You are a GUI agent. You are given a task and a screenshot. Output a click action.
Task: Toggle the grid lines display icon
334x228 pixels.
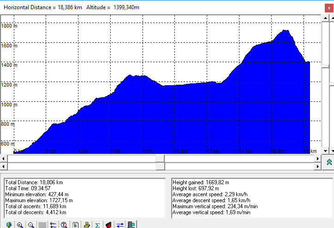(x=42, y=225)
